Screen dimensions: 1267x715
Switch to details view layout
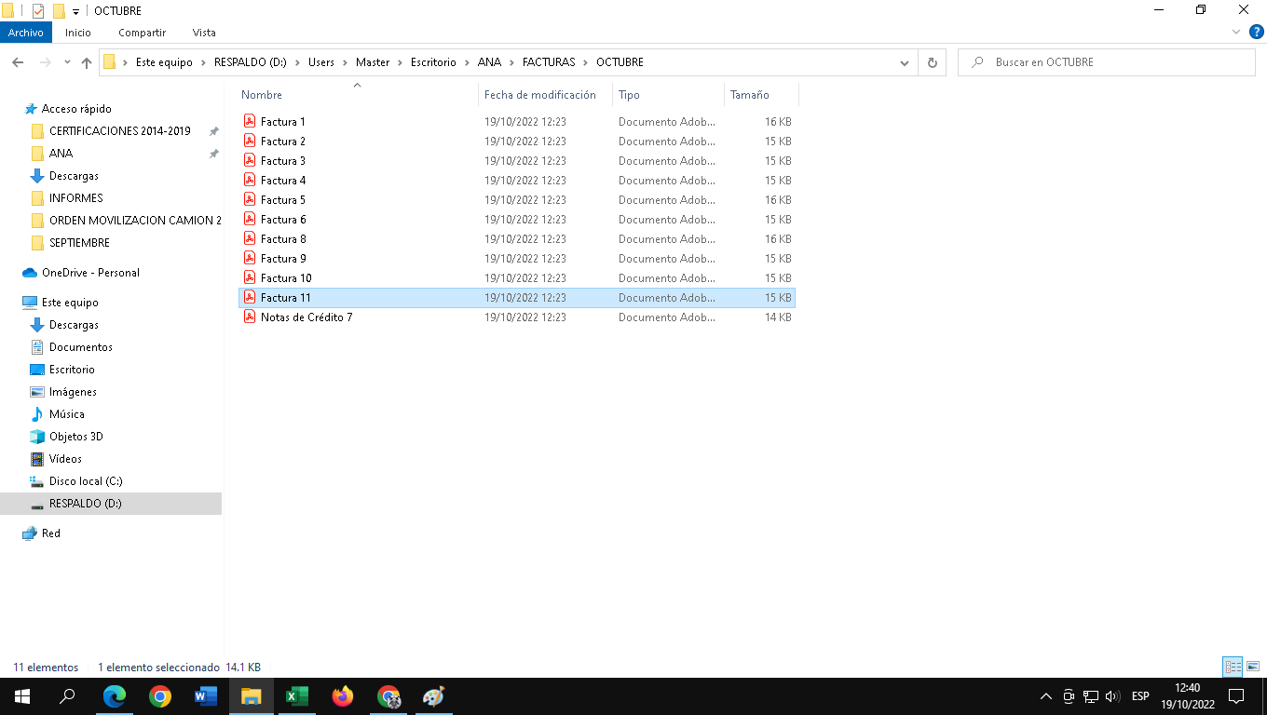1233,667
